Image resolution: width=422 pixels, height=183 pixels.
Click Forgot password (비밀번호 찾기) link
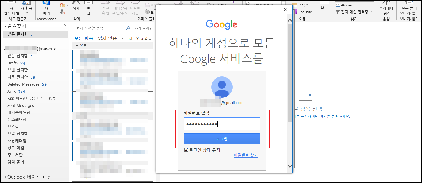pyautogui.click(x=246, y=155)
